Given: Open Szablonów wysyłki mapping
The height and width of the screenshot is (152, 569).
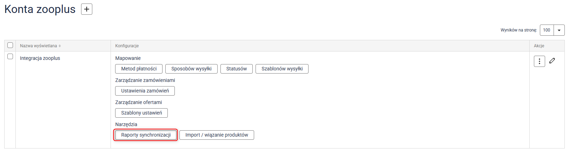Looking at the screenshot, I should click(x=282, y=69).
